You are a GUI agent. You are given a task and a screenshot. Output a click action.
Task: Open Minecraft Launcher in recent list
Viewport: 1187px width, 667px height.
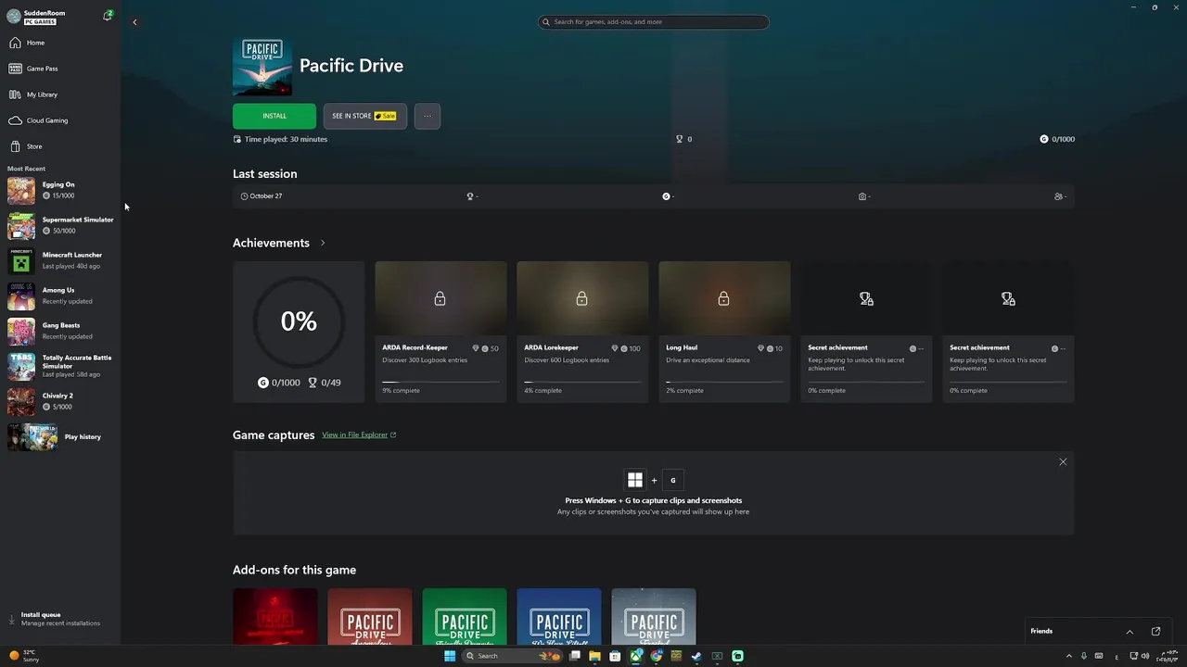point(60,261)
